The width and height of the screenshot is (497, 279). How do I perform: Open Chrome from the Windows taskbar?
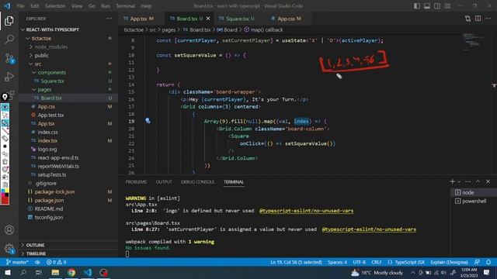71,272
